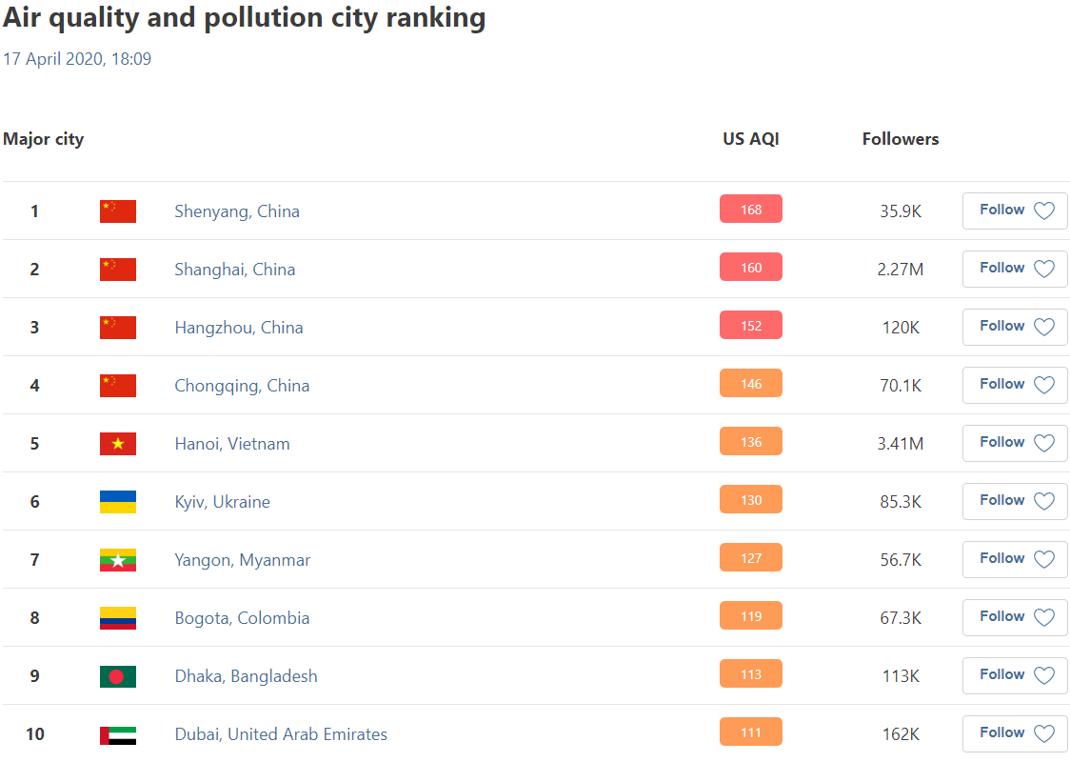Click the China flag beside Shenyang
The width and height of the screenshot is (1070, 762).
118,211
